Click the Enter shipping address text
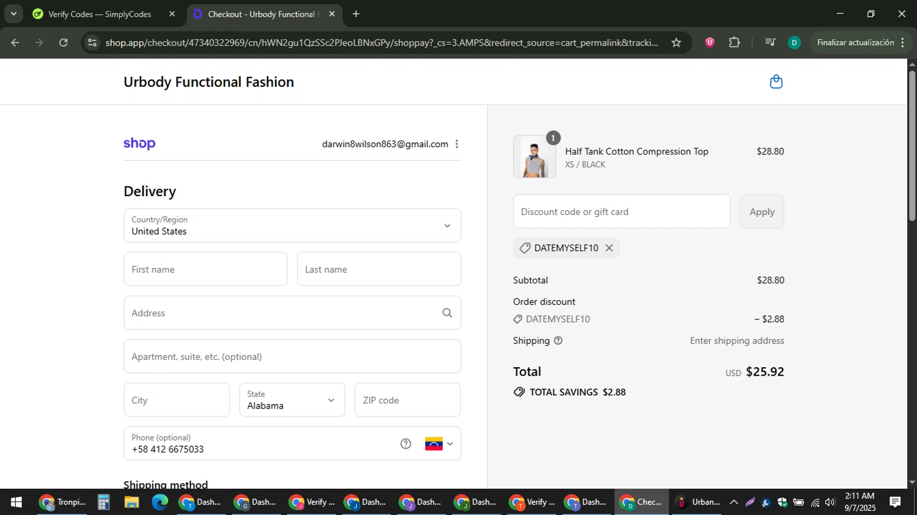 (737, 341)
